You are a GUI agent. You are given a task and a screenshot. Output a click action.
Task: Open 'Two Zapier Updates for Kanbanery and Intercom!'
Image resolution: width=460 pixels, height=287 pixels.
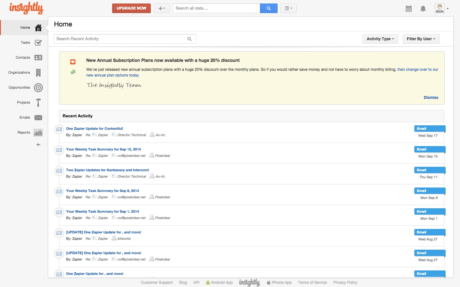(108, 170)
